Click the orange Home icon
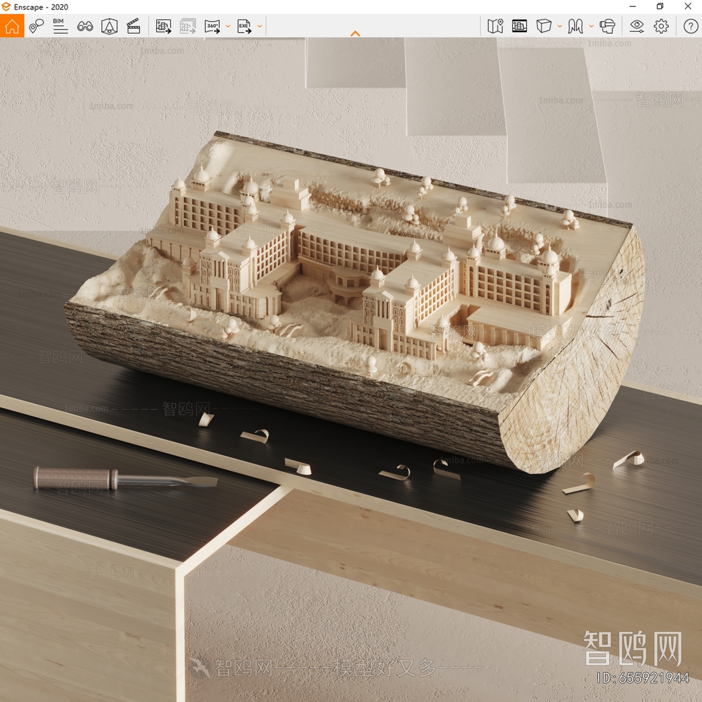The image size is (702, 702). (x=12, y=26)
